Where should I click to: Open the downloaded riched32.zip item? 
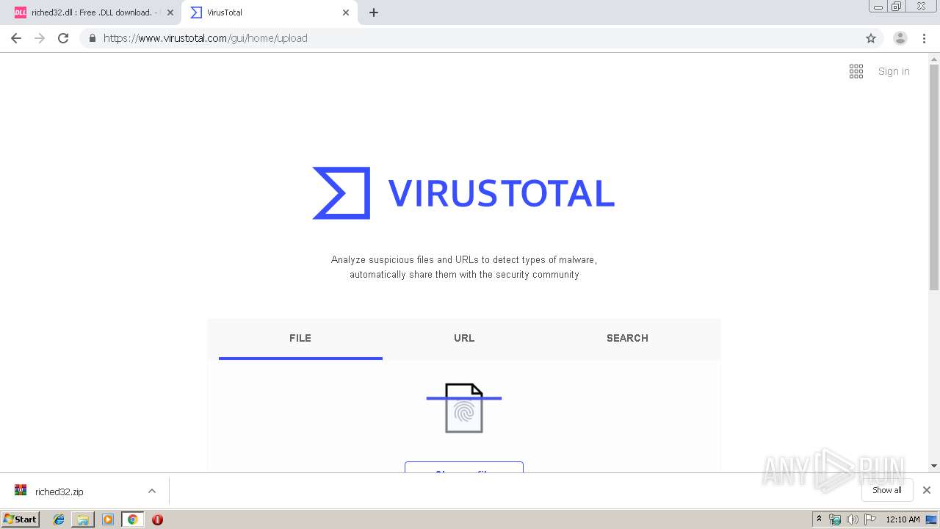point(59,492)
